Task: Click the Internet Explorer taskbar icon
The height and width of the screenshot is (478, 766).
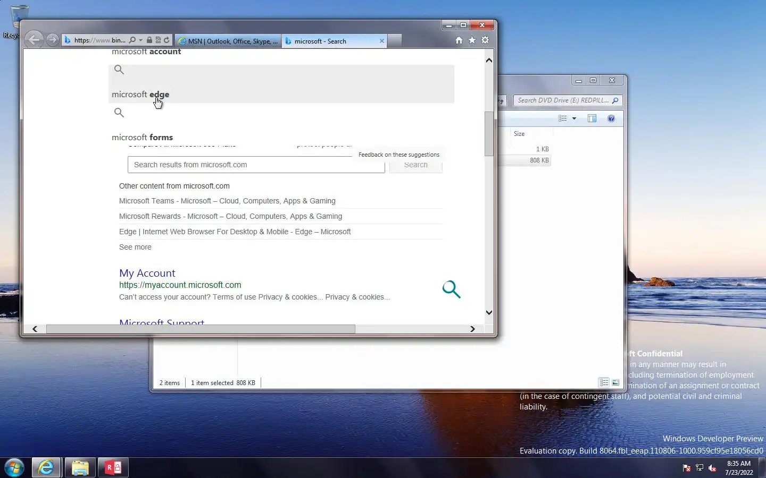Action: [46, 467]
